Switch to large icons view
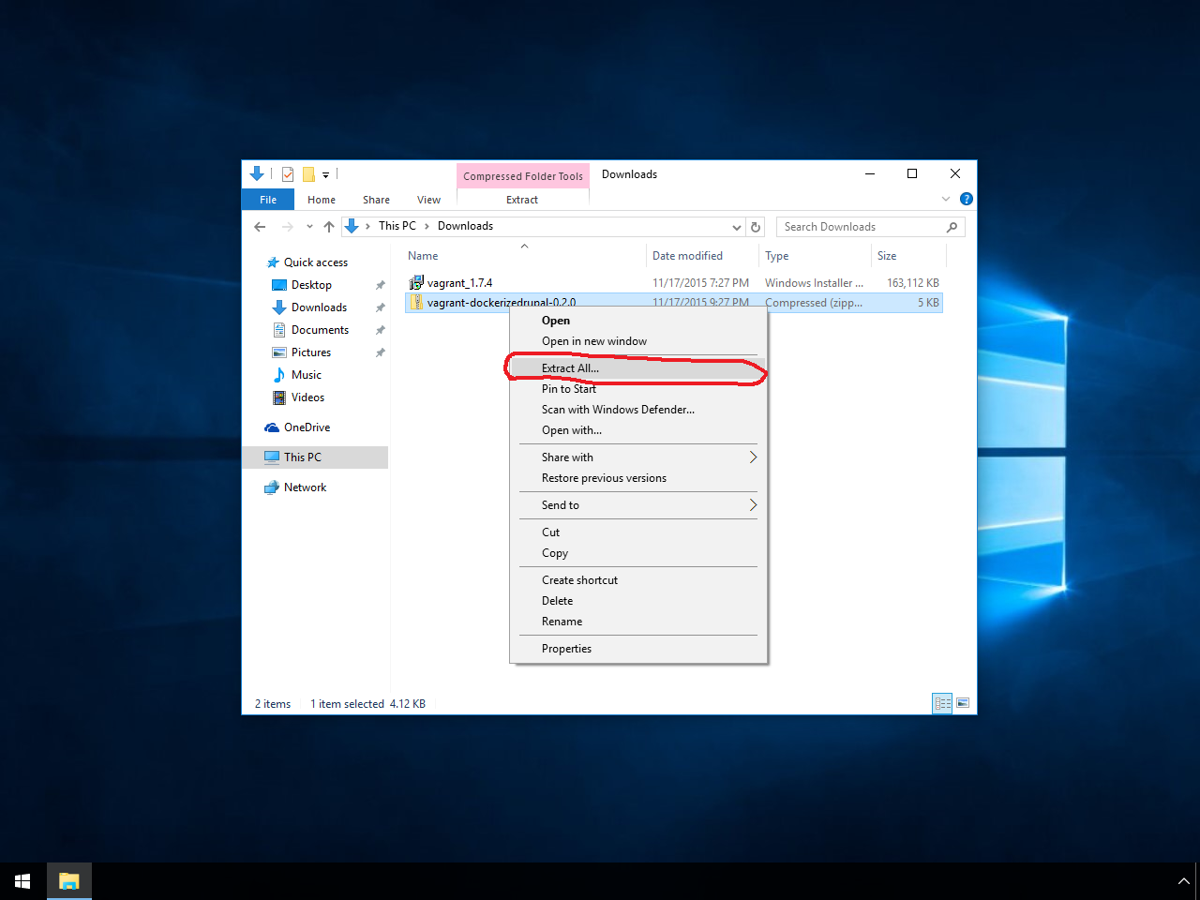The width and height of the screenshot is (1200, 900). [x=963, y=703]
